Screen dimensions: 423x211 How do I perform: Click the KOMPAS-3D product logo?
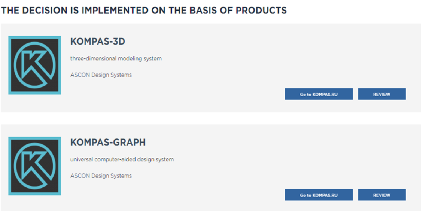35,65
